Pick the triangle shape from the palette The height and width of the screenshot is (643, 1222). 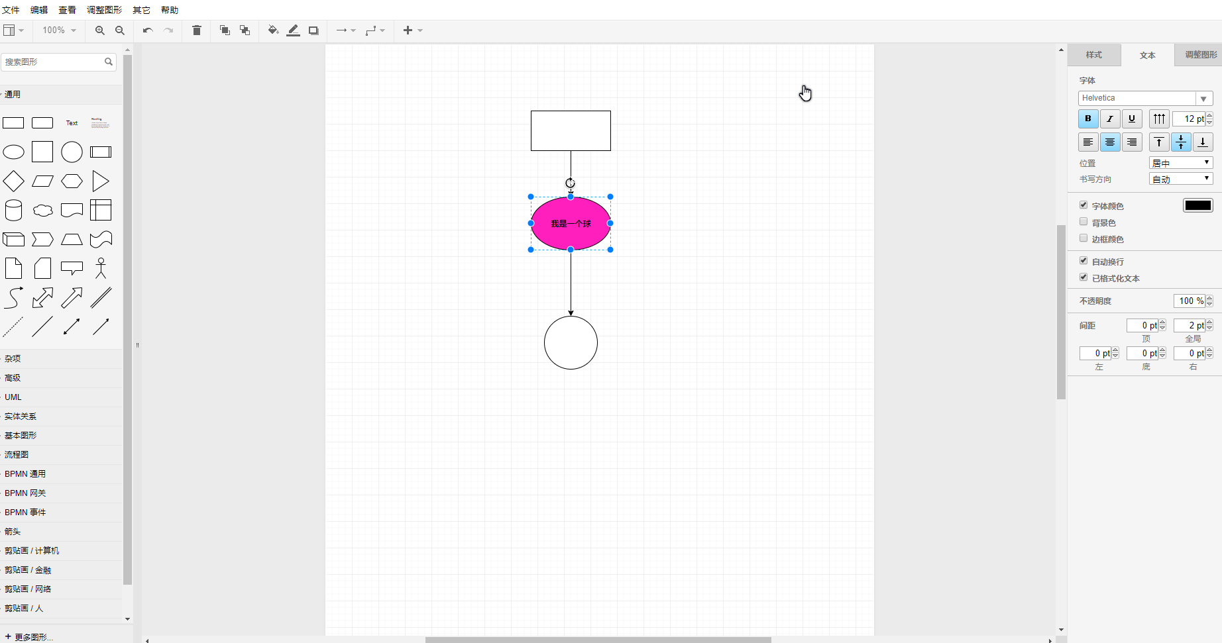tap(101, 181)
